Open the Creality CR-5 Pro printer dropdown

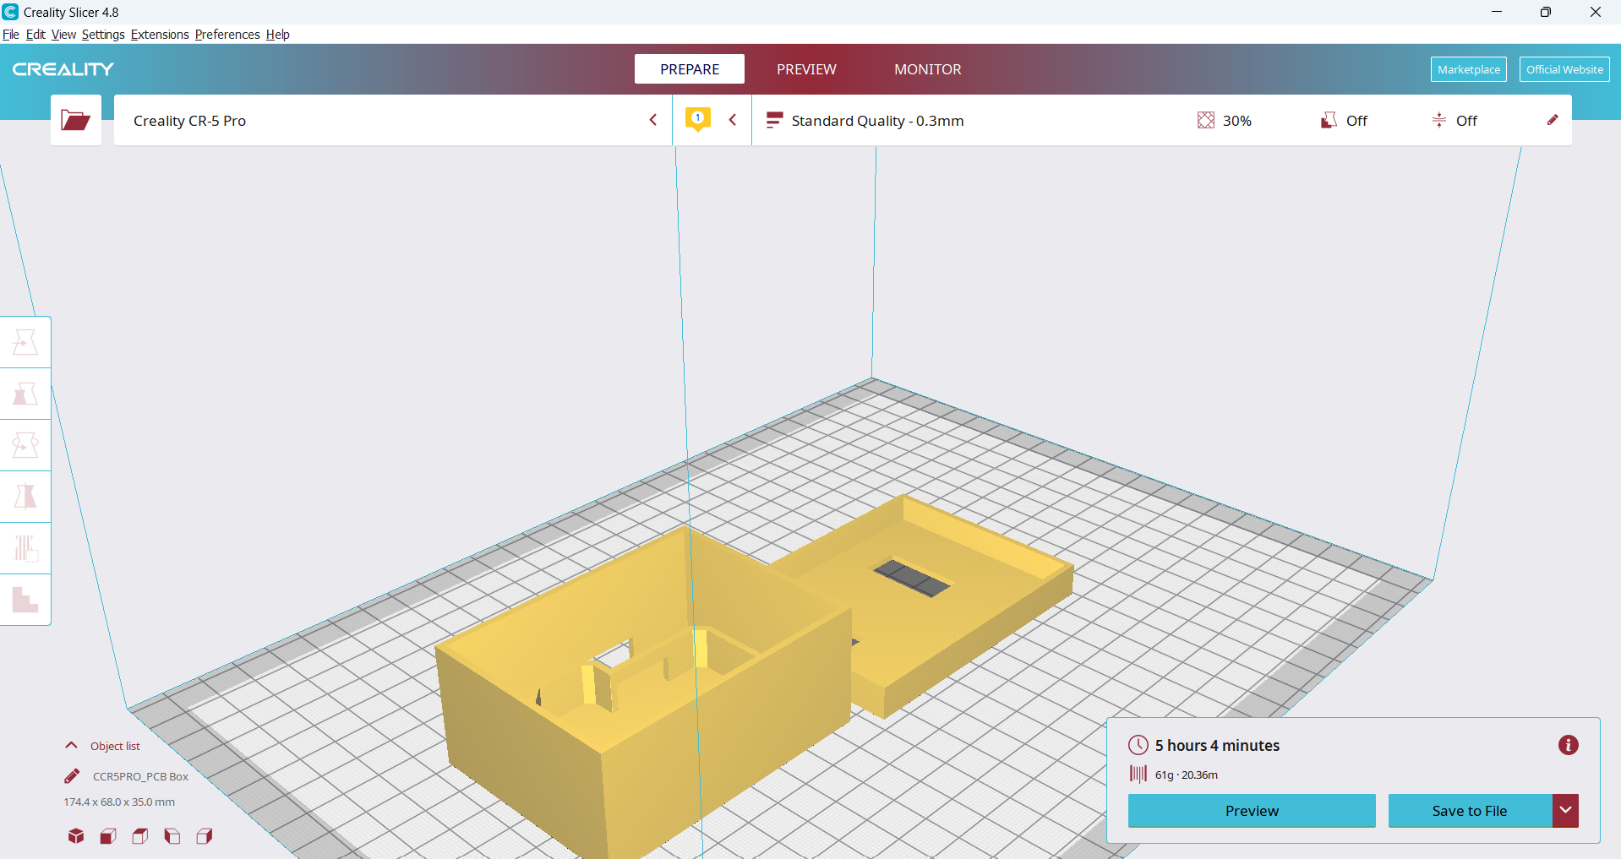click(393, 120)
